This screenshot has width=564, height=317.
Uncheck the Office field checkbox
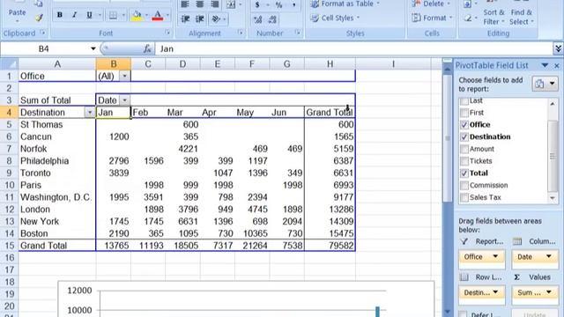[464, 125]
